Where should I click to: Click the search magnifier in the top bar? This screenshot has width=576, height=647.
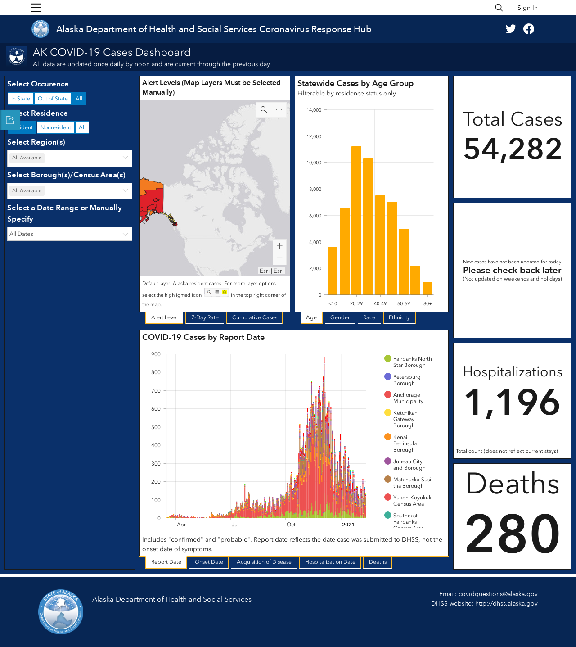coord(499,8)
